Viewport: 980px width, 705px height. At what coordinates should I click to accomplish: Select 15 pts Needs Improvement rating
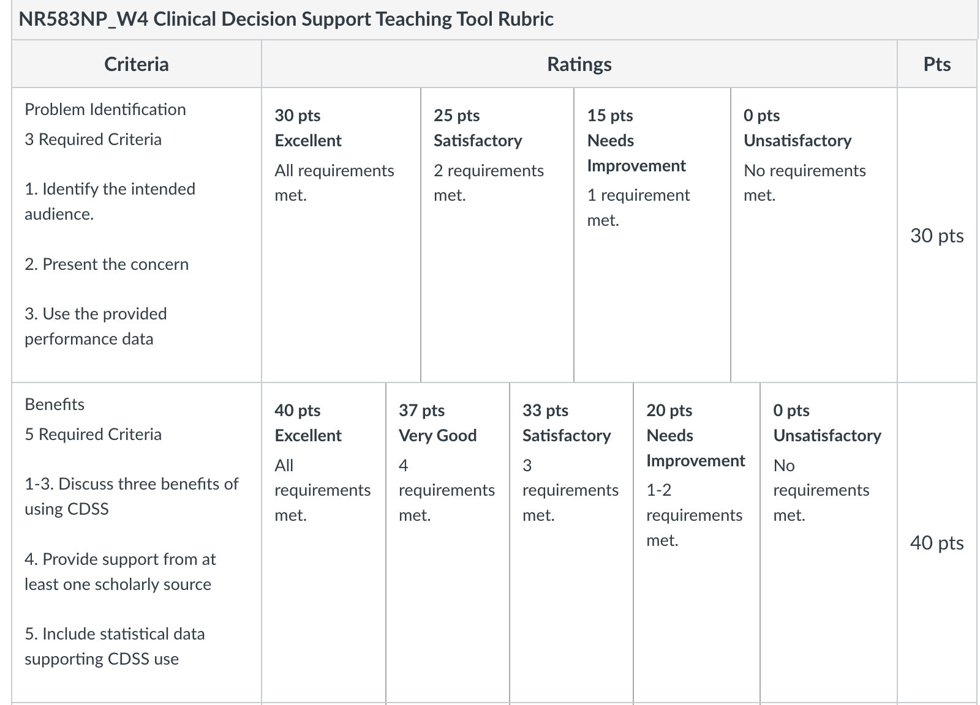(652, 235)
